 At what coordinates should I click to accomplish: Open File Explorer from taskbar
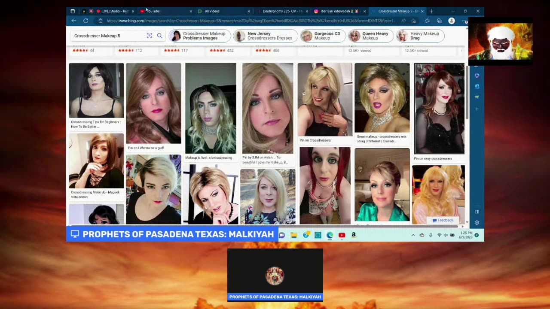[x=294, y=235]
